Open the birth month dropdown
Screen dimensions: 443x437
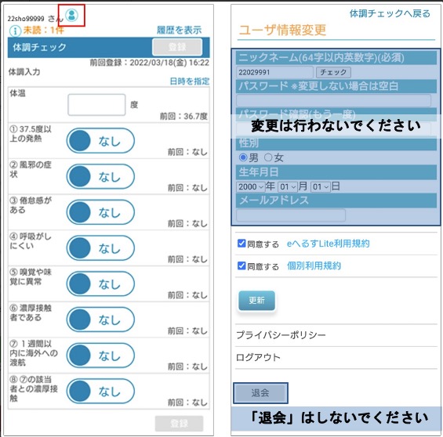(x=288, y=186)
